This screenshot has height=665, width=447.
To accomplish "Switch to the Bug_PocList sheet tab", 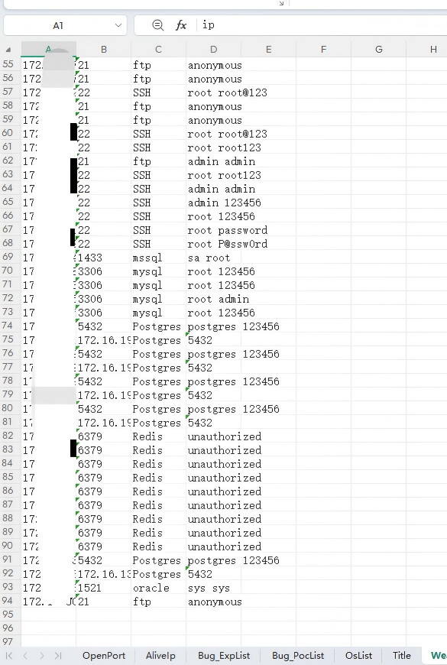I will click(x=298, y=656).
